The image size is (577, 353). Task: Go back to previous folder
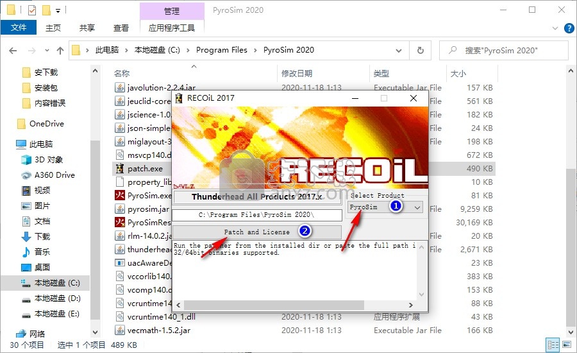13,51
